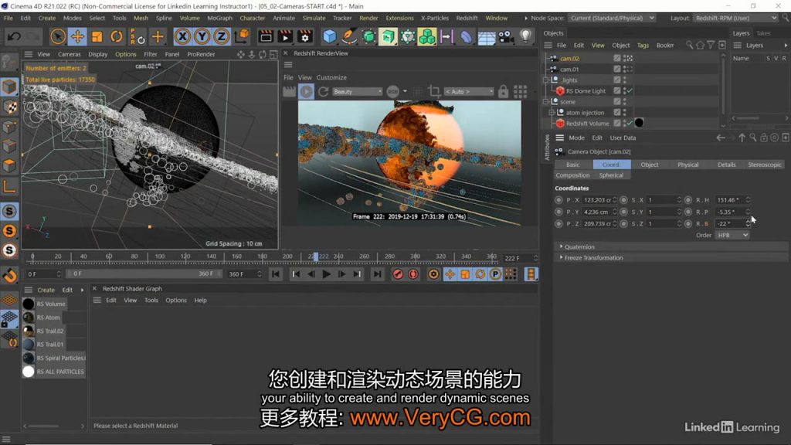The image size is (791, 445).
Task: Click the magnet Snap icon in left sidebar
Action: tap(9, 276)
